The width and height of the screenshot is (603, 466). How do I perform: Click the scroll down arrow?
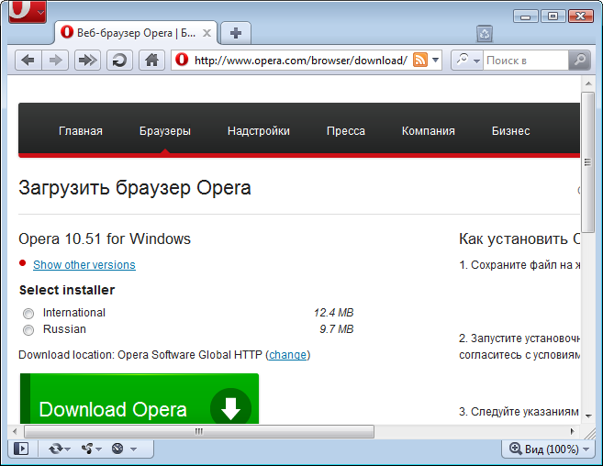(588, 416)
